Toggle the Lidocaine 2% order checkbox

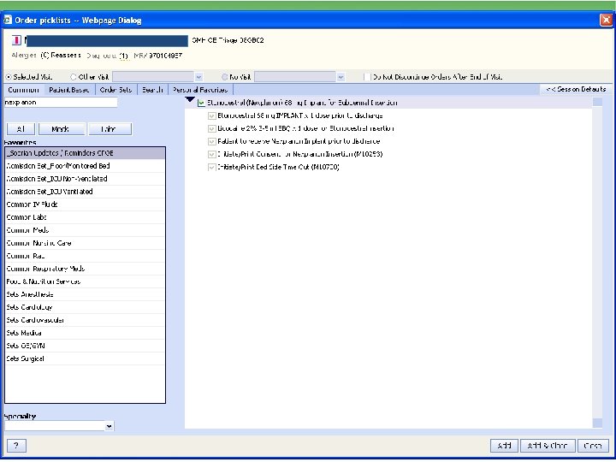pos(212,129)
